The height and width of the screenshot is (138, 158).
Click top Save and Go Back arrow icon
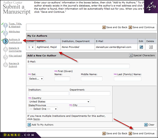pyautogui.click(x=104, y=27)
